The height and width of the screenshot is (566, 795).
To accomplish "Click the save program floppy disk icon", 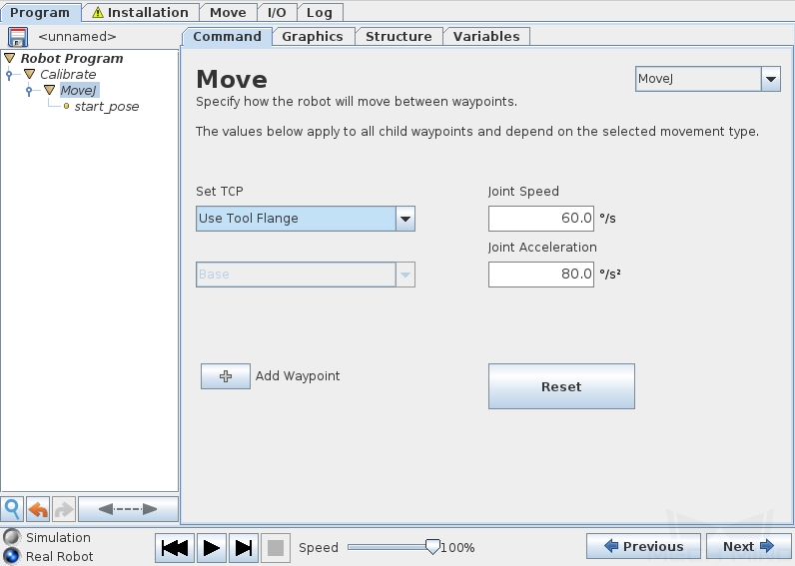I will pyautogui.click(x=18, y=37).
